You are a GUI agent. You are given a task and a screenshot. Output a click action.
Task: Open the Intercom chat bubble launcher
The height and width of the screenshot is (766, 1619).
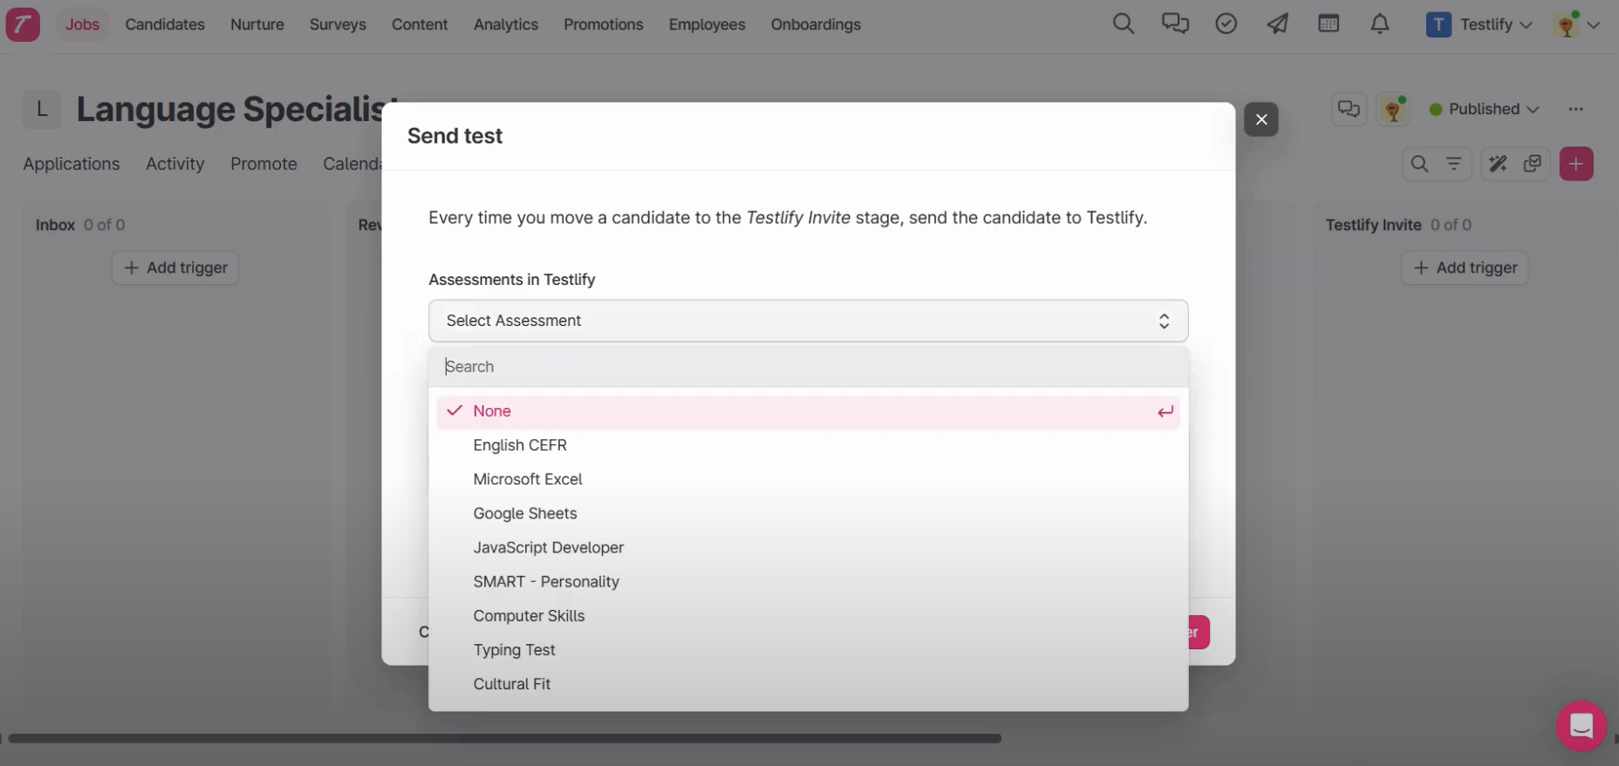[x=1581, y=726]
